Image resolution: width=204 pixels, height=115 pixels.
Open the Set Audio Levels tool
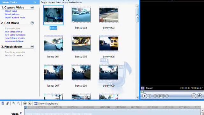[x=3, y=103]
